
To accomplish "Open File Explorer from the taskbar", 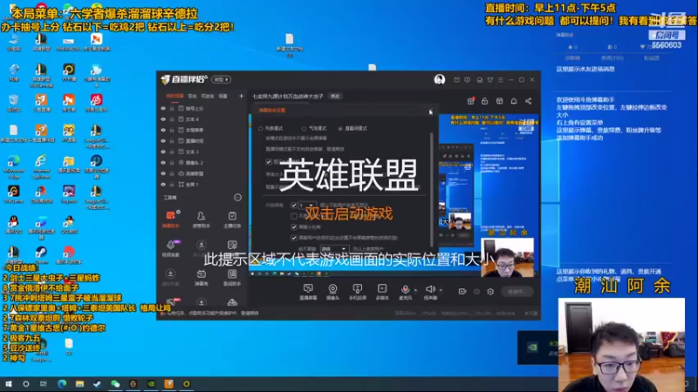I will tap(79, 383).
